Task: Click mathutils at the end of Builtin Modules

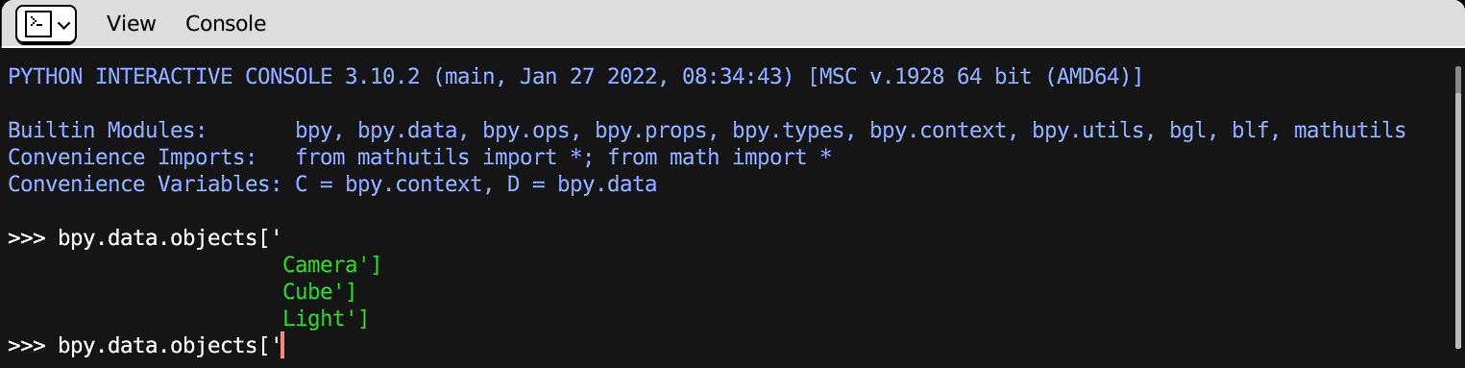Action: pos(1350,130)
